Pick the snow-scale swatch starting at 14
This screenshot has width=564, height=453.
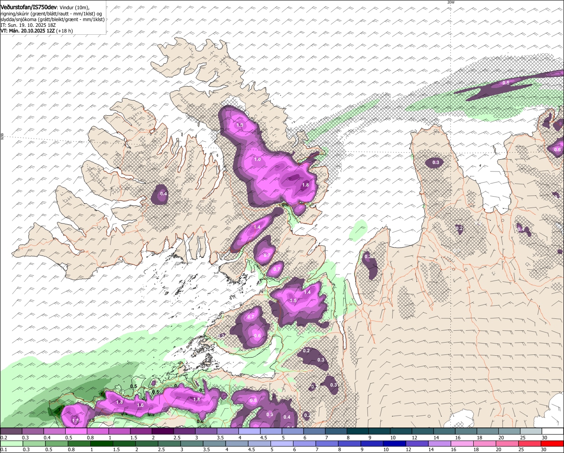tap(445, 431)
